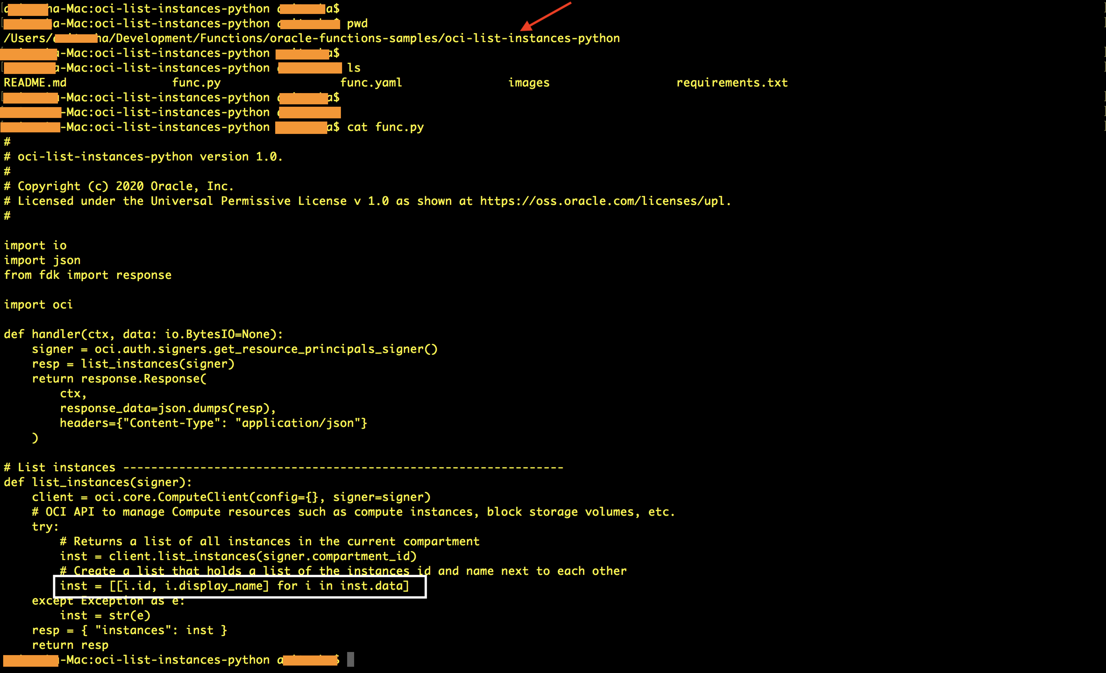
Task: Click the Copyright 2020 Oracle comment line
Action: point(119,186)
